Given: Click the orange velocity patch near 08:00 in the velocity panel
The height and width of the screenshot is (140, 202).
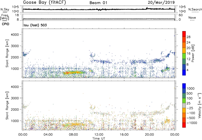Looking at the screenshot, I should click(76, 125).
